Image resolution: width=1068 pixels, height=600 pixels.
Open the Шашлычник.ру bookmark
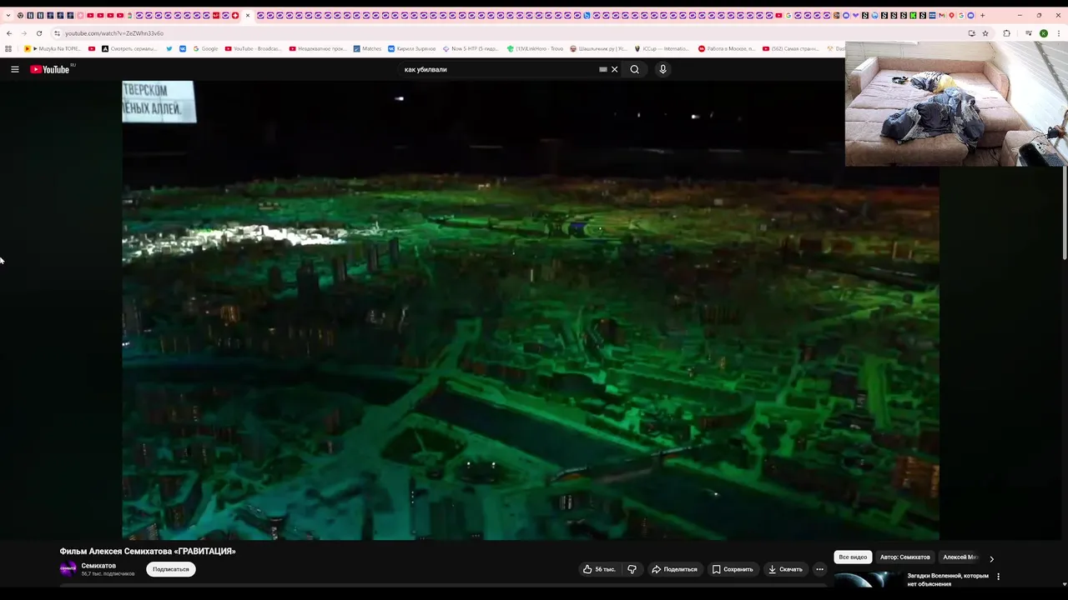tap(598, 48)
